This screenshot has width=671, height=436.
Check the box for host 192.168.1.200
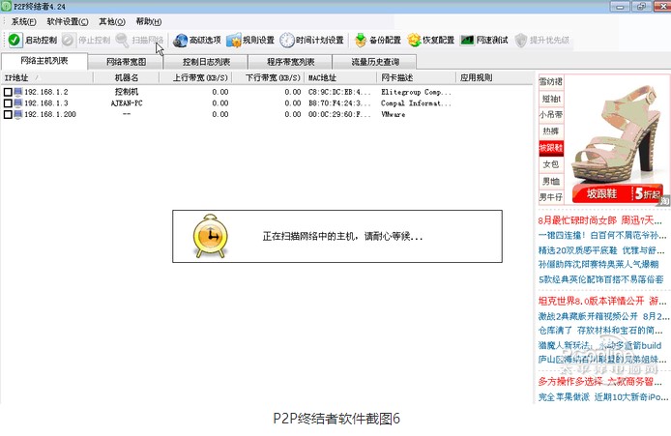coord(8,114)
